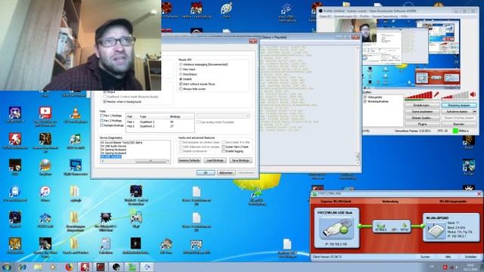Screen dimensions: 484x272
Task: Open the playing cards desktop icon
Action: coord(197,244)
